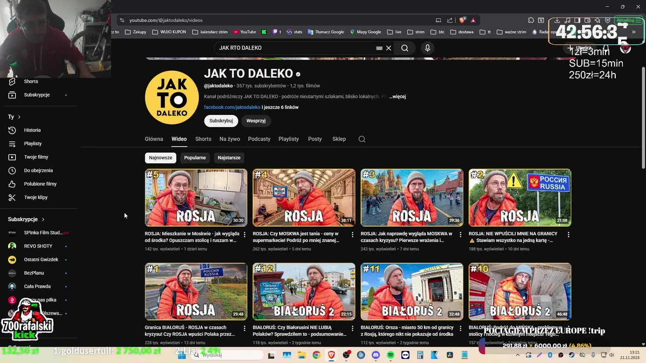Screen dimensions: 646x363
Task: Open the Tłumacz Google bookmark
Action: 325,32
